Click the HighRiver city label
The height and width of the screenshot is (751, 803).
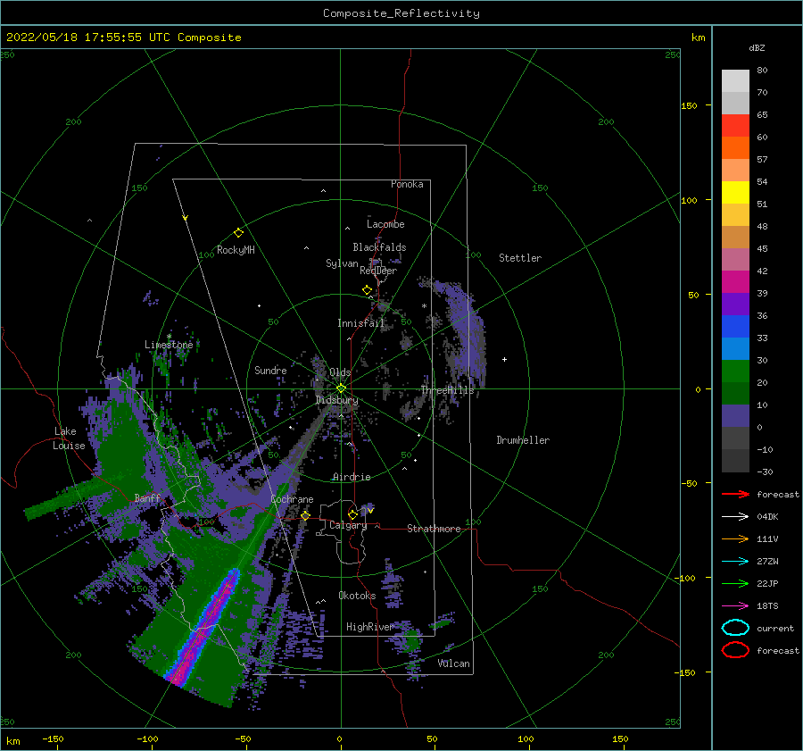(x=369, y=627)
